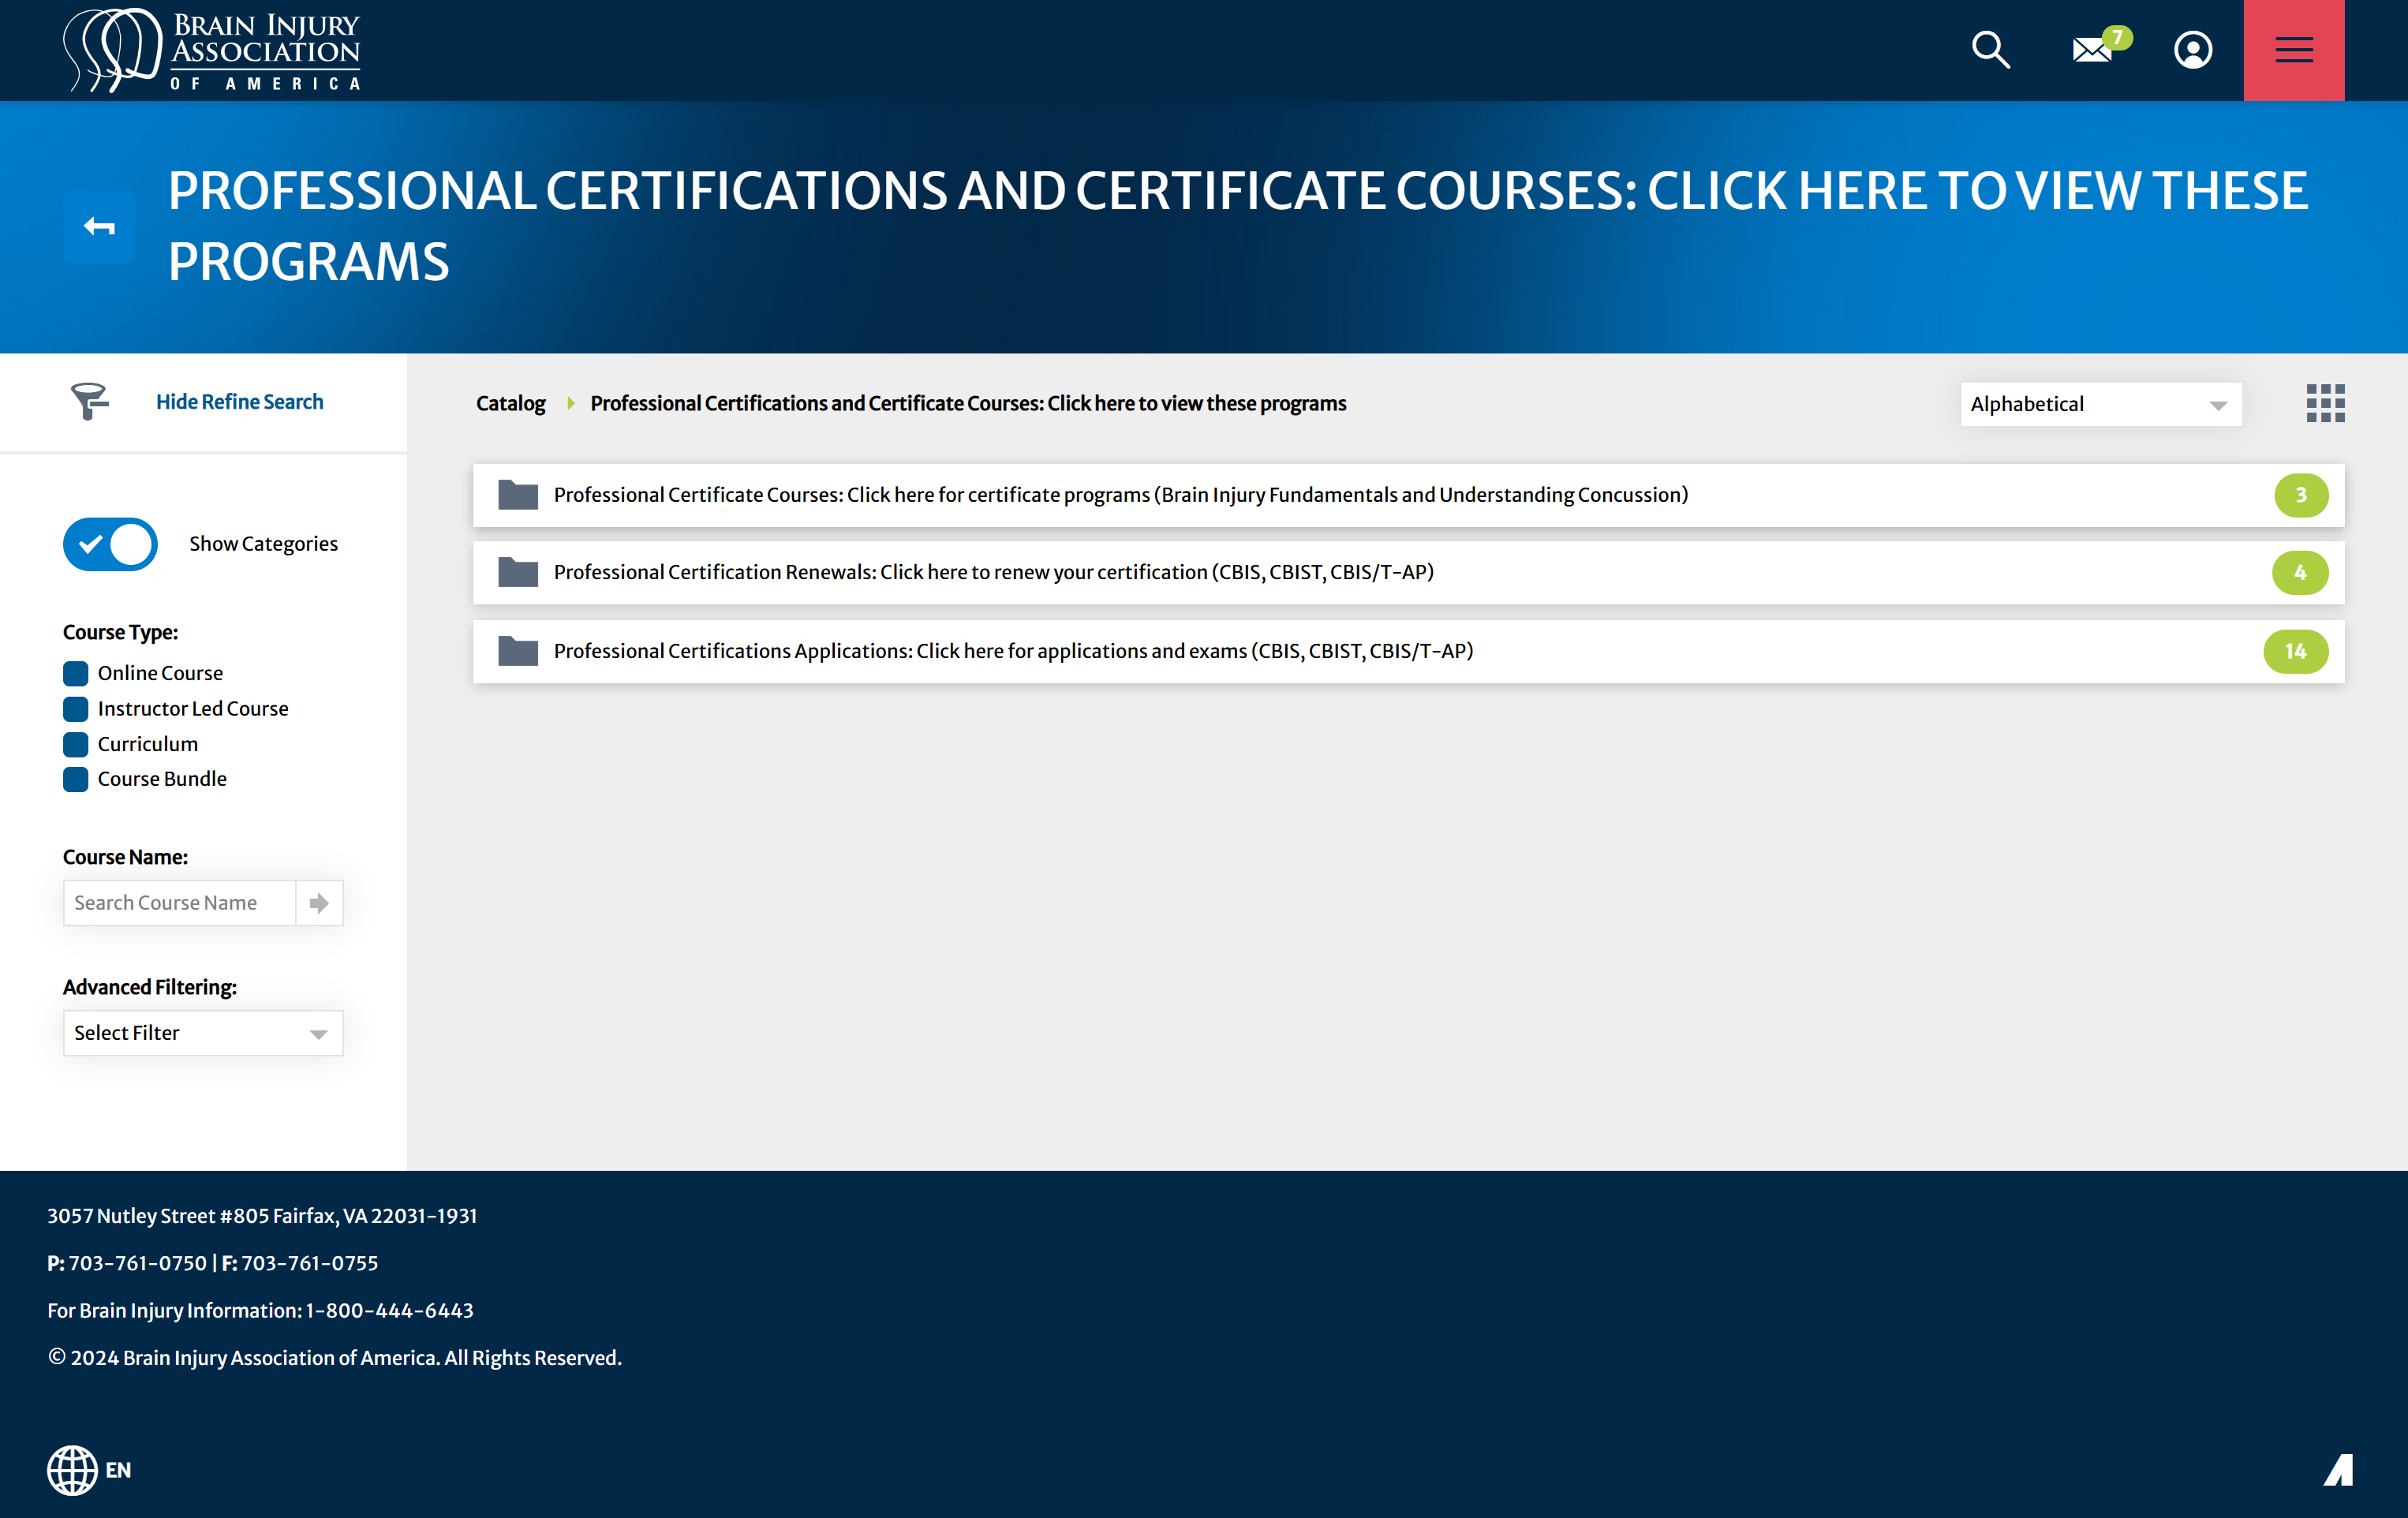Viewport: 2408px width, 1518px height.
Task: Click the 'Course Type:' label
Action: 120,632
